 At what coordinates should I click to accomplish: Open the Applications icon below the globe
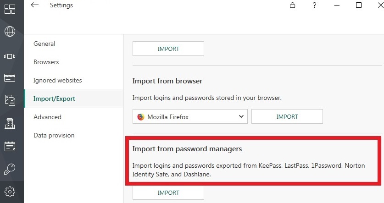click(x=10, y=56)
